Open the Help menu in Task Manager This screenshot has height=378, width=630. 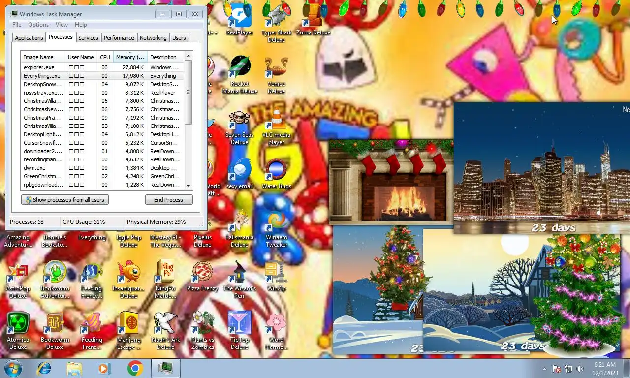(81, 25)
